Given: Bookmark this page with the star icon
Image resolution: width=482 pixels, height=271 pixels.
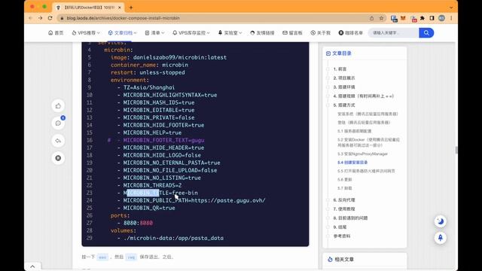Looking at the screenshot, I should click(x=382, y=18).
